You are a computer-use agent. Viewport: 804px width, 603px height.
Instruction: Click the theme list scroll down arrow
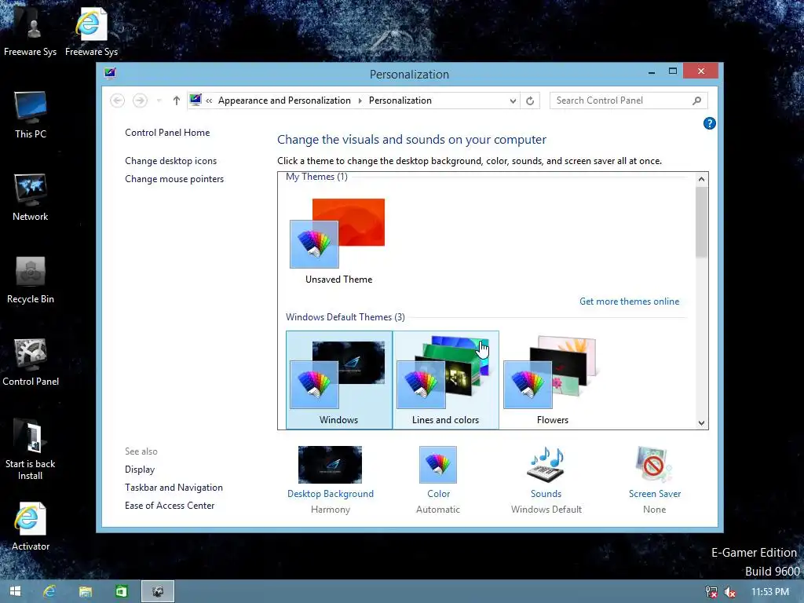[x=701, y=423]
